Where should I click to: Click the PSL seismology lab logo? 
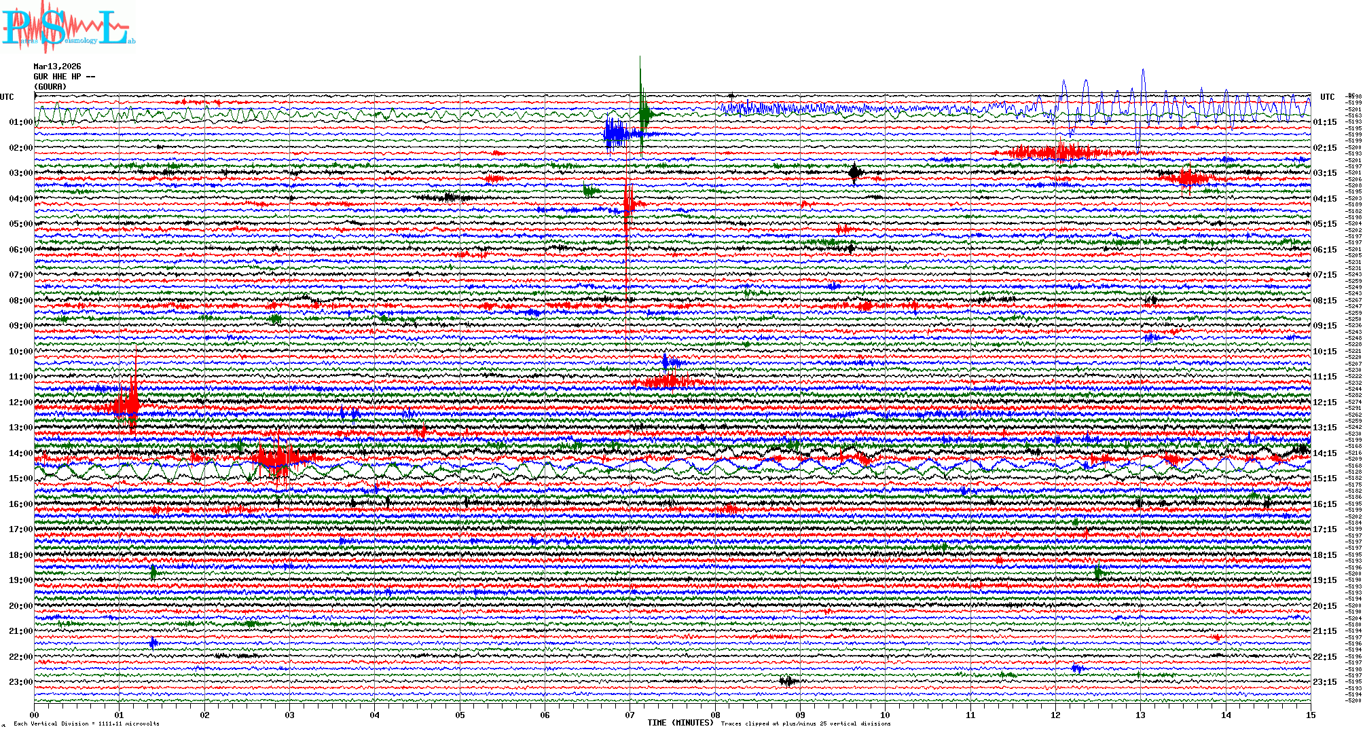(68, 29)
